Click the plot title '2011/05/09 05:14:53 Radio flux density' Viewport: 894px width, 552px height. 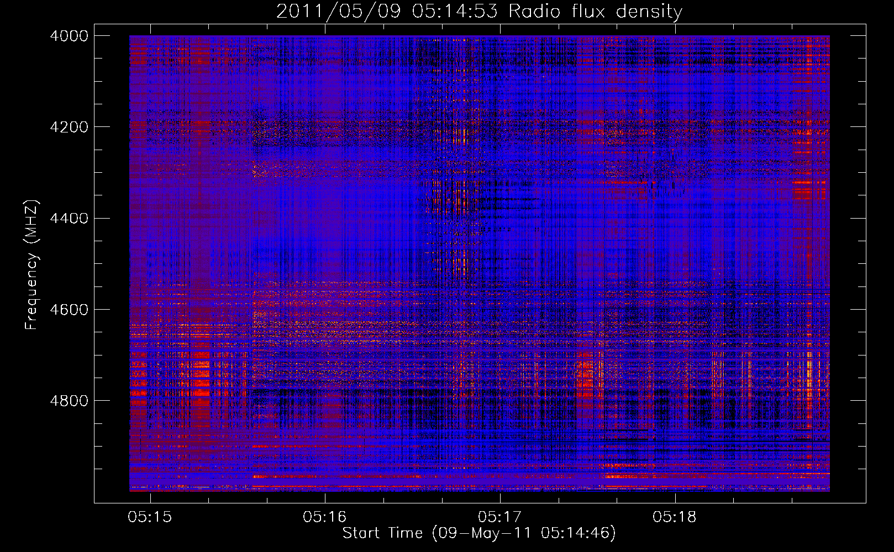click(479, 12)
